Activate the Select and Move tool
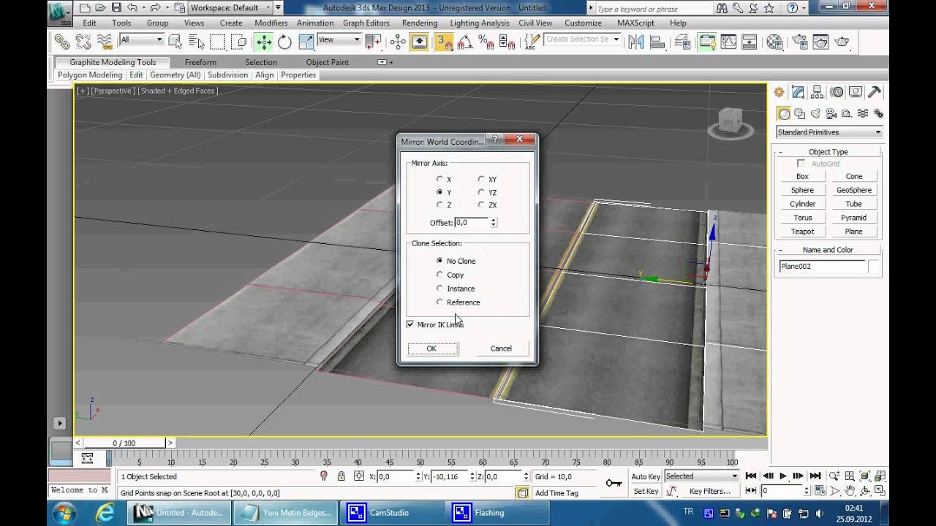This screenshot has height=526, width=936. coord(263,42)
